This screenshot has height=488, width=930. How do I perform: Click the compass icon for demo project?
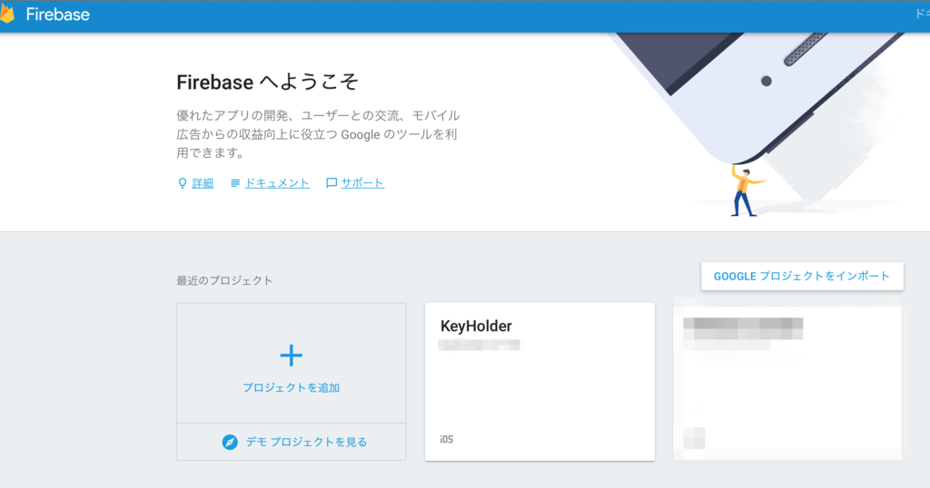pos(230,442)
